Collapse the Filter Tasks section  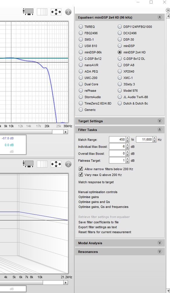click(160, 130)
